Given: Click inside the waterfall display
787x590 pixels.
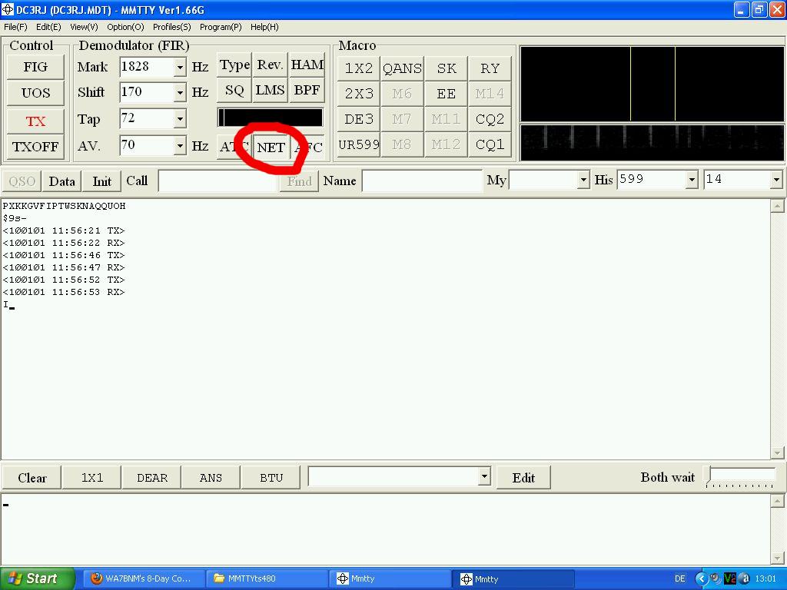Looking at the screenshot, I should tap(652, 142).
